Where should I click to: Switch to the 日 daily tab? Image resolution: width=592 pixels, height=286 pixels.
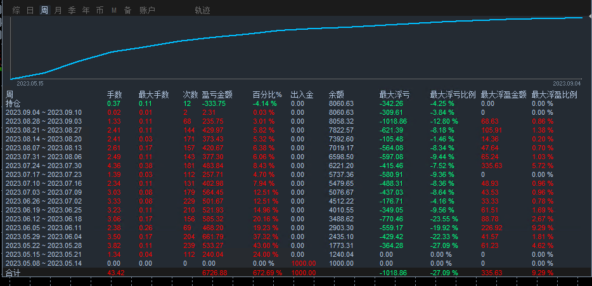pos(30,11)
